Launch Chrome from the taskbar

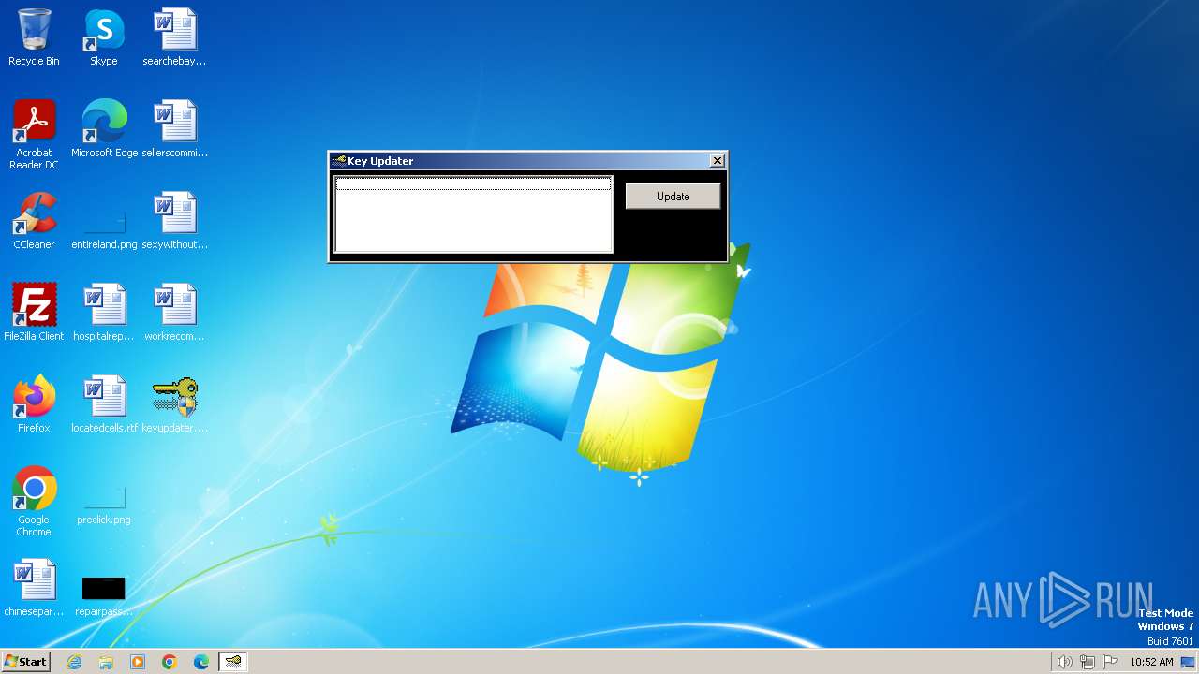pos(170,662)
